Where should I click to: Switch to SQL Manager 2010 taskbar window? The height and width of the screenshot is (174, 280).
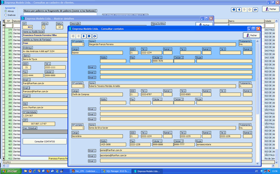(x=116, y=171)
